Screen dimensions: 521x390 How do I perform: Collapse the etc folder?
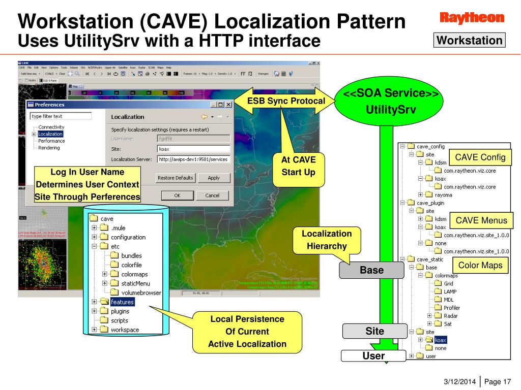click(x=94, y=246)
